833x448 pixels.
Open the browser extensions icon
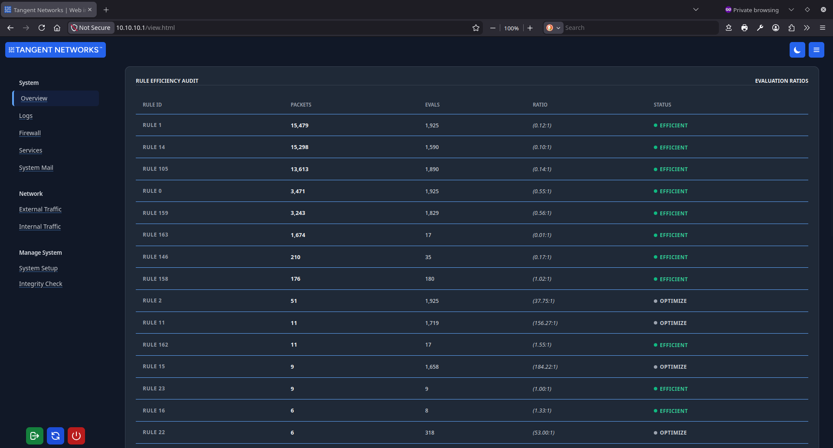click(x=791, y=28)
